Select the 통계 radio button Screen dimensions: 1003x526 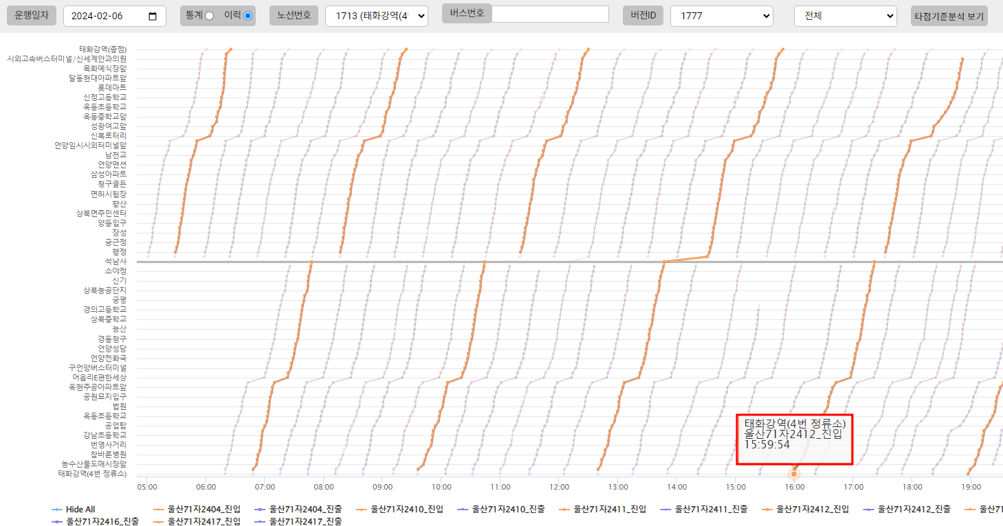[x=209, y=16]
